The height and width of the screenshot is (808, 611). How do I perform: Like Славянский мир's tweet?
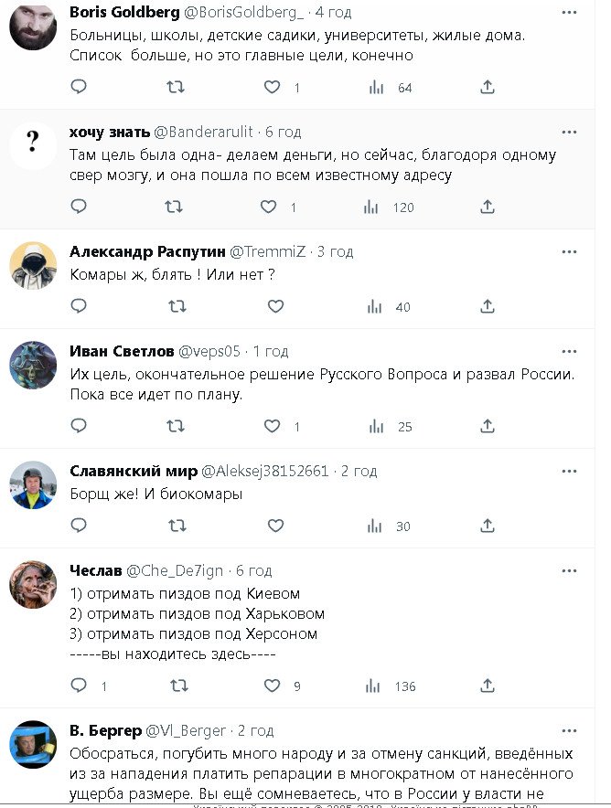[x=275, y=526]
